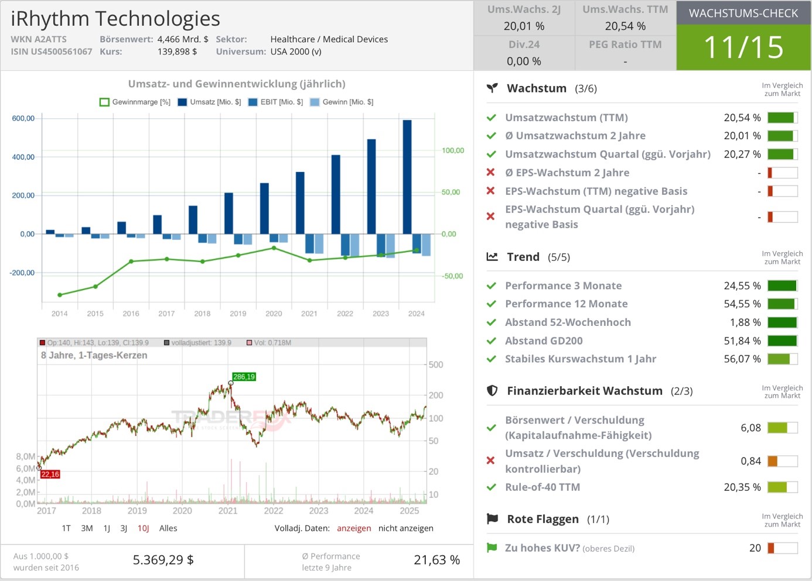
Task: Click 'anzeigen' for Volladj. Daten
Action: [354, 528]
